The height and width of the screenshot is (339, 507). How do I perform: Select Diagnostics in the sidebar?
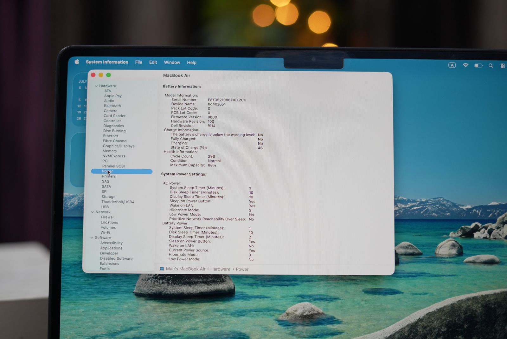(113, 126)
